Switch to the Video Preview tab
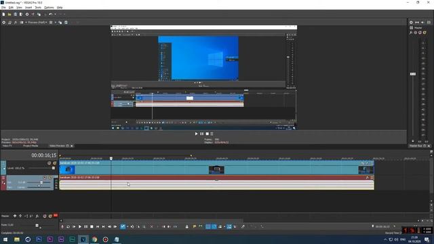The width and height of the screenshot is (434, 244). point(57,146)
